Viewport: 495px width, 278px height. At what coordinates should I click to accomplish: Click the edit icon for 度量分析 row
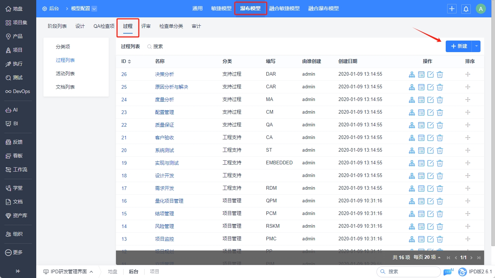[430, 100]
